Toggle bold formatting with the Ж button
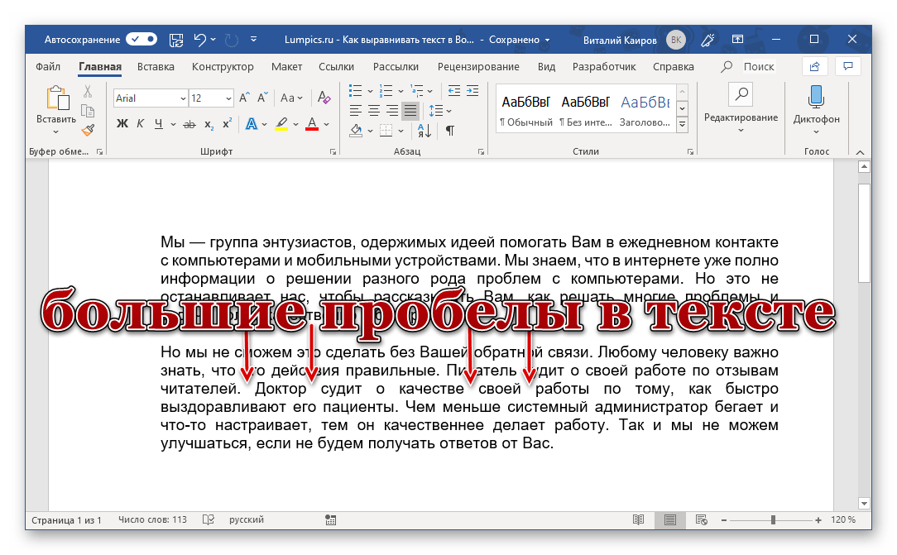897x555 pixels. coord(122,124)
